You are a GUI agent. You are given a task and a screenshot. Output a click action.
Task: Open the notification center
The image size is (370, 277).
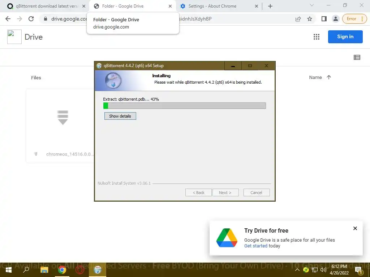pos(359,270)
